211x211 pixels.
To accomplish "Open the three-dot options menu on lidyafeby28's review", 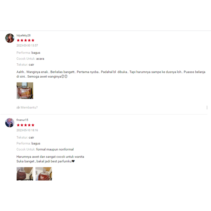I will coord(207,107).
